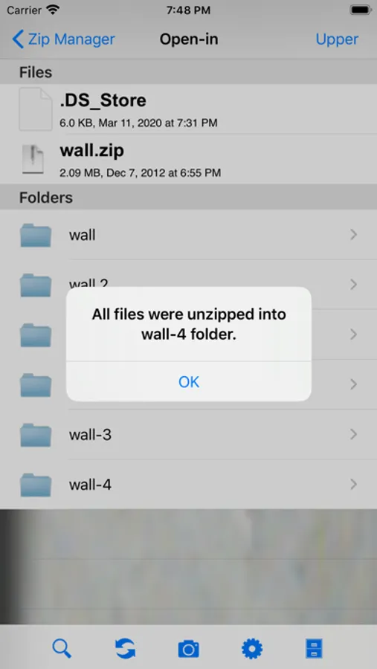The image size is (377, 669).
Task: Open settings gear icon
Action: click(x=252, y=649)
